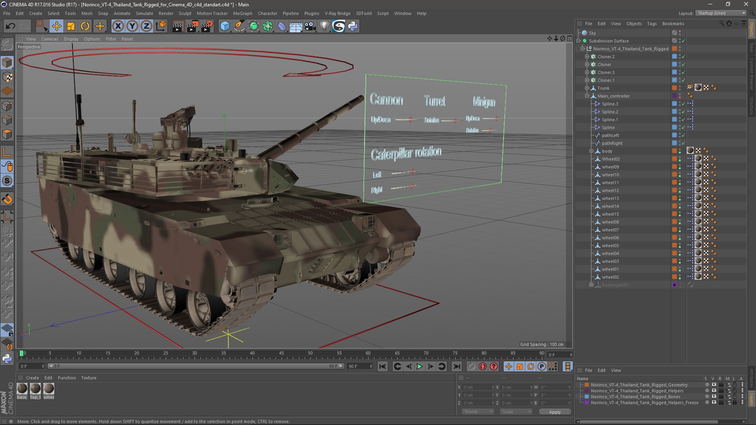This screenshot has height=425, width=756.
Task: Add a Light object icon
Action: (x=324, y=26)
